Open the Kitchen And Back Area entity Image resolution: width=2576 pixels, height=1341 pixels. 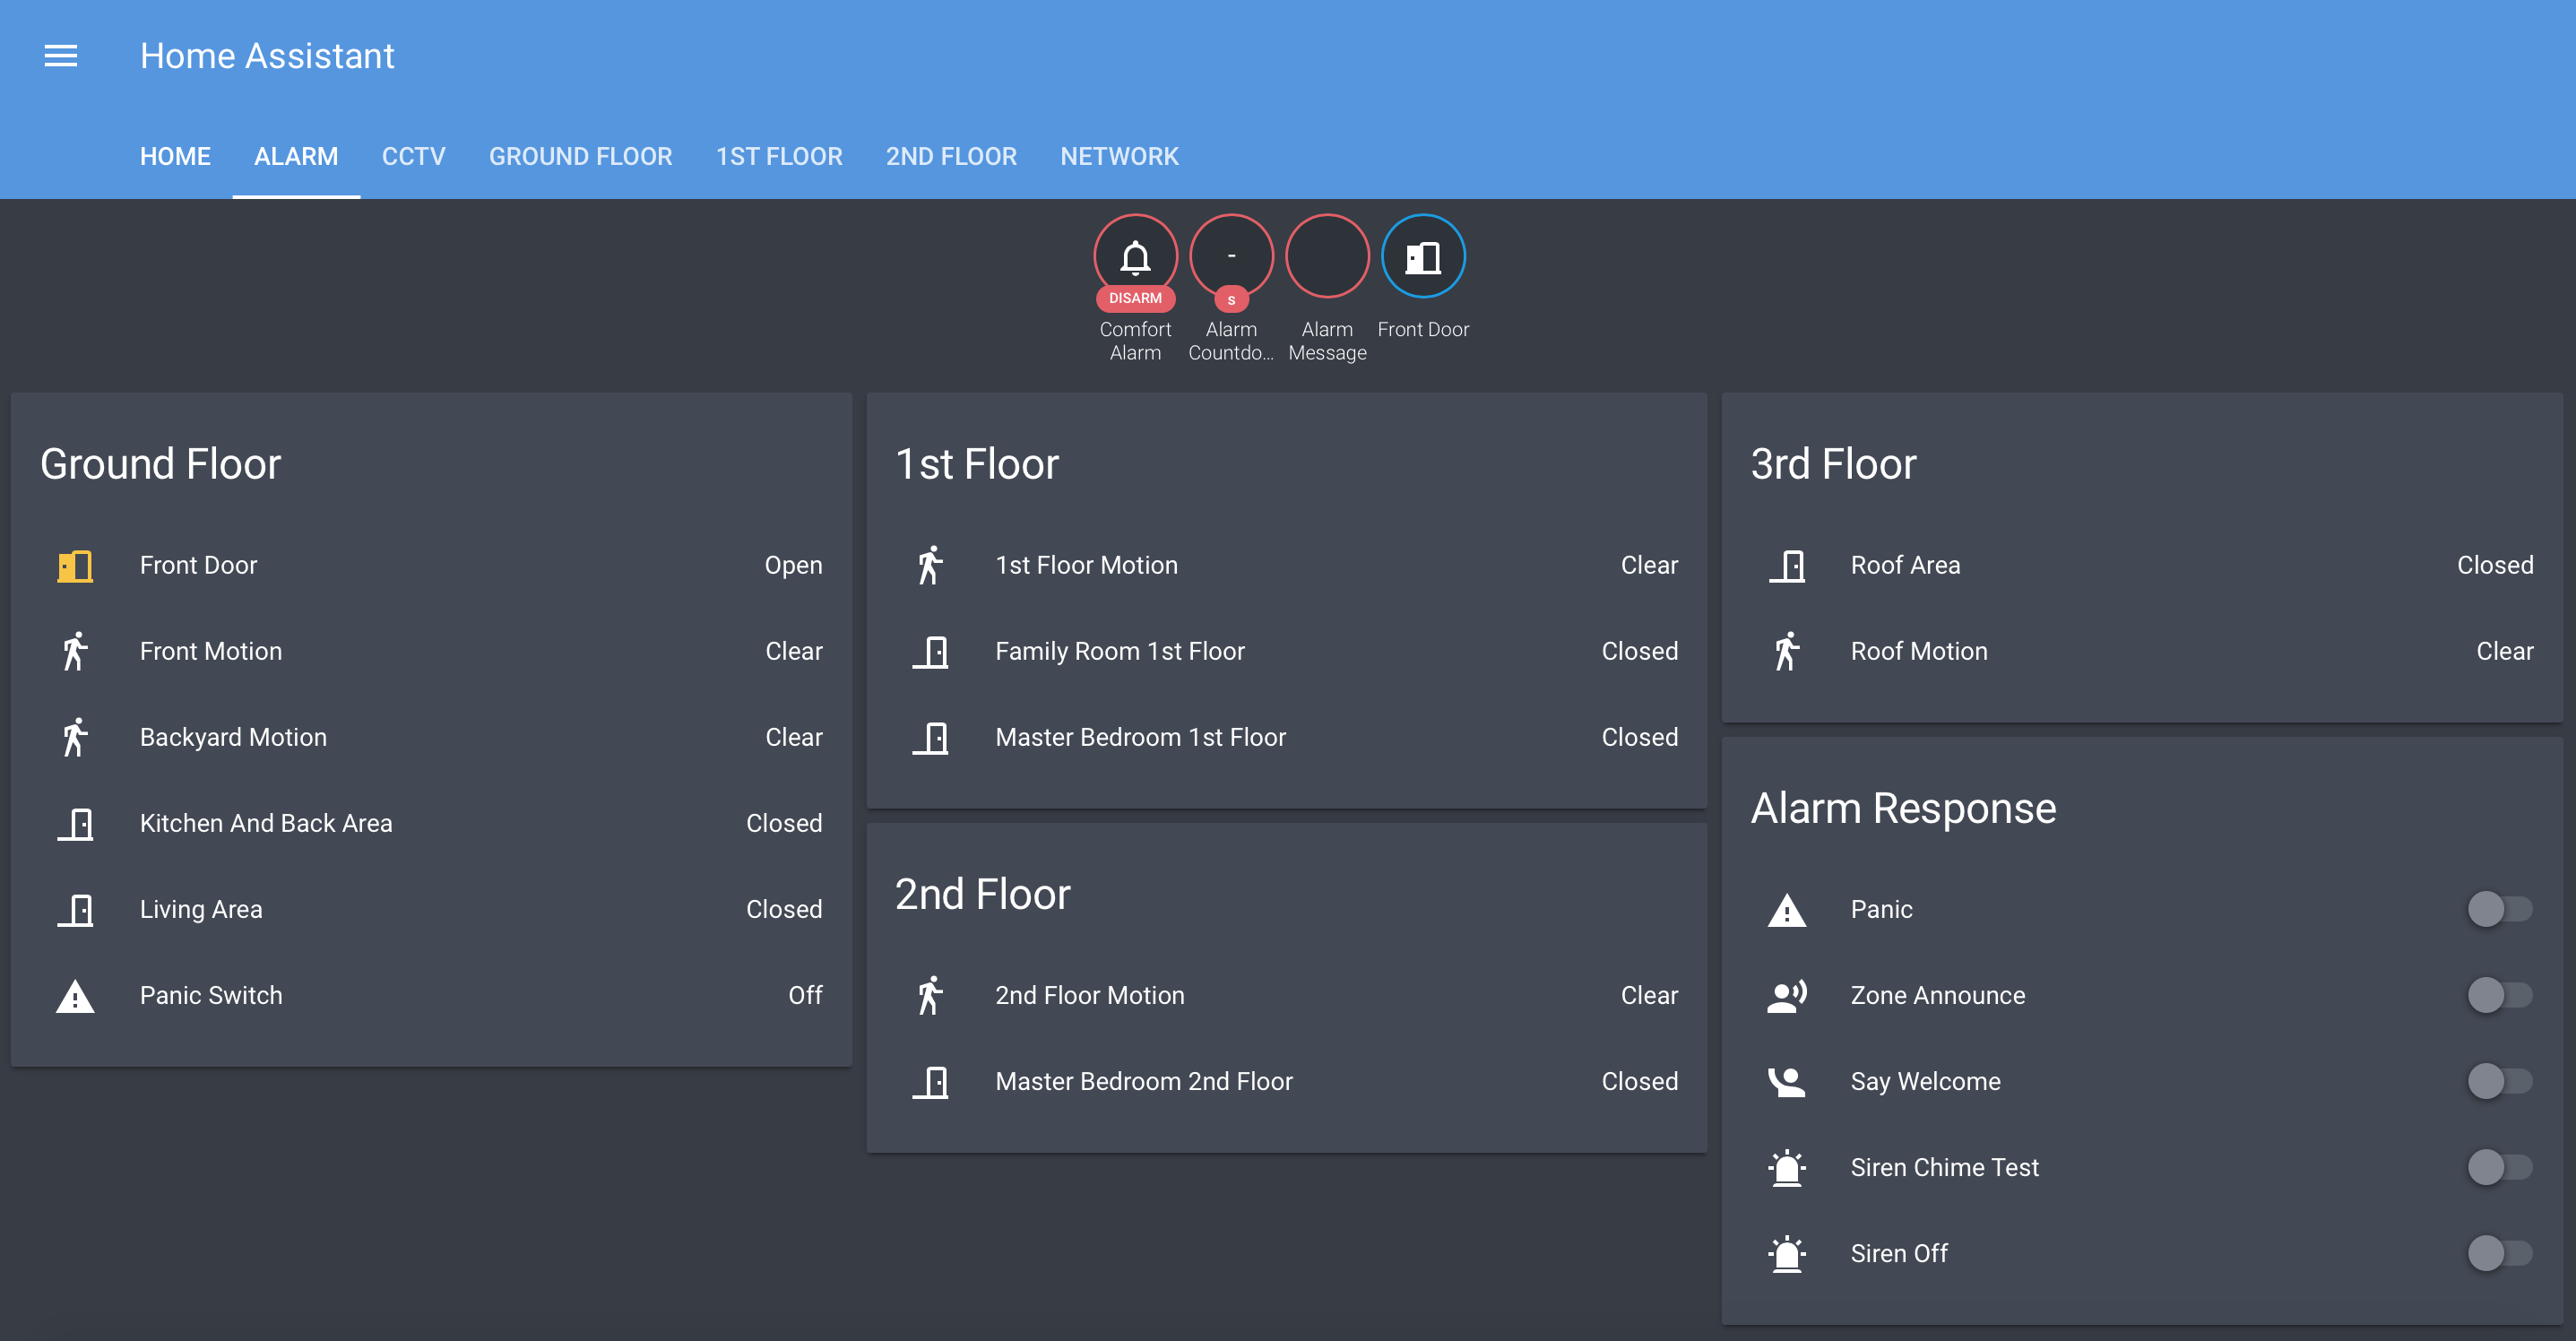(x=266, y=824)
